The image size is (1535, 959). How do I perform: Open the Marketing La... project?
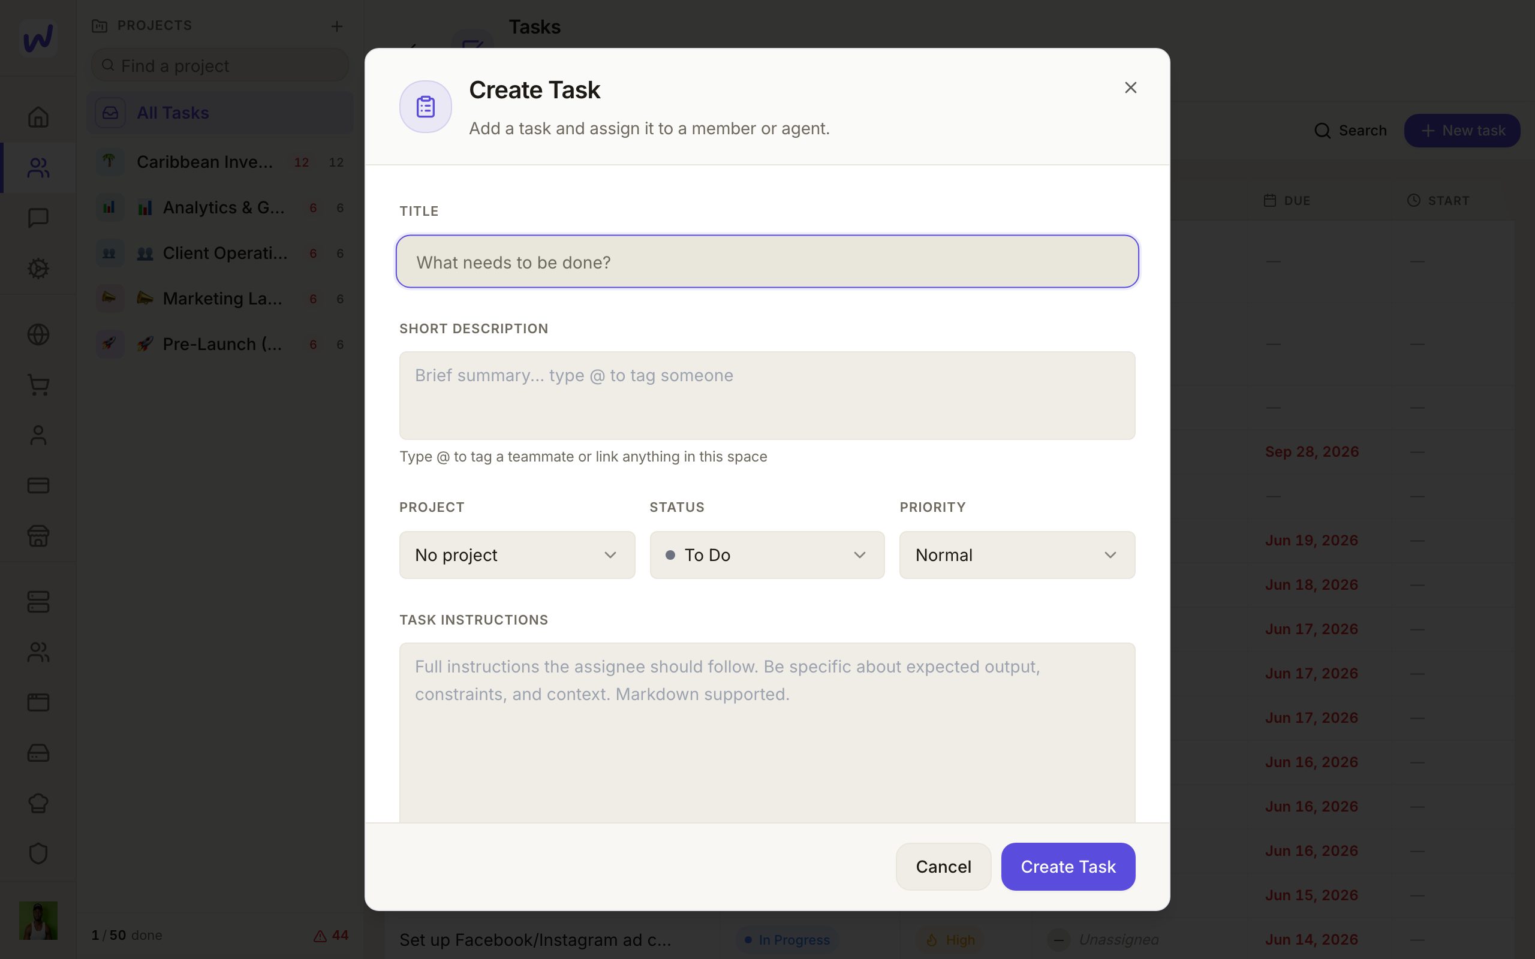click(220, 298)
